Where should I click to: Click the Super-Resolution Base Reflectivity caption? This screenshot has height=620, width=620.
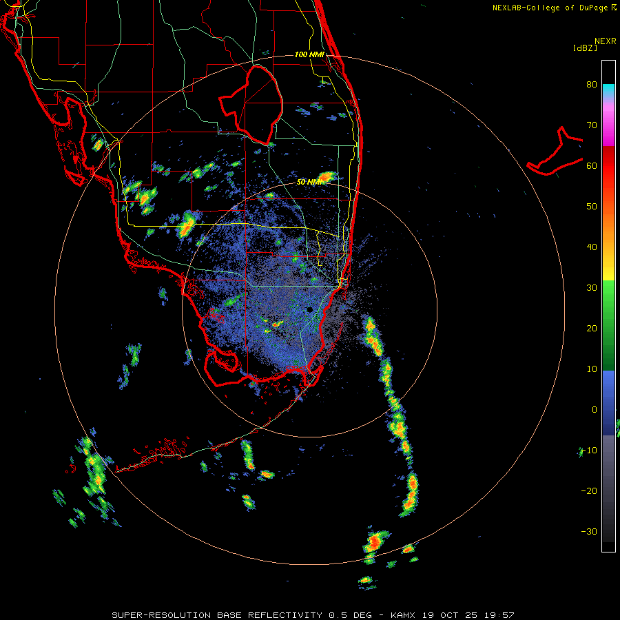pyautogui.click(x=313, y=615)
